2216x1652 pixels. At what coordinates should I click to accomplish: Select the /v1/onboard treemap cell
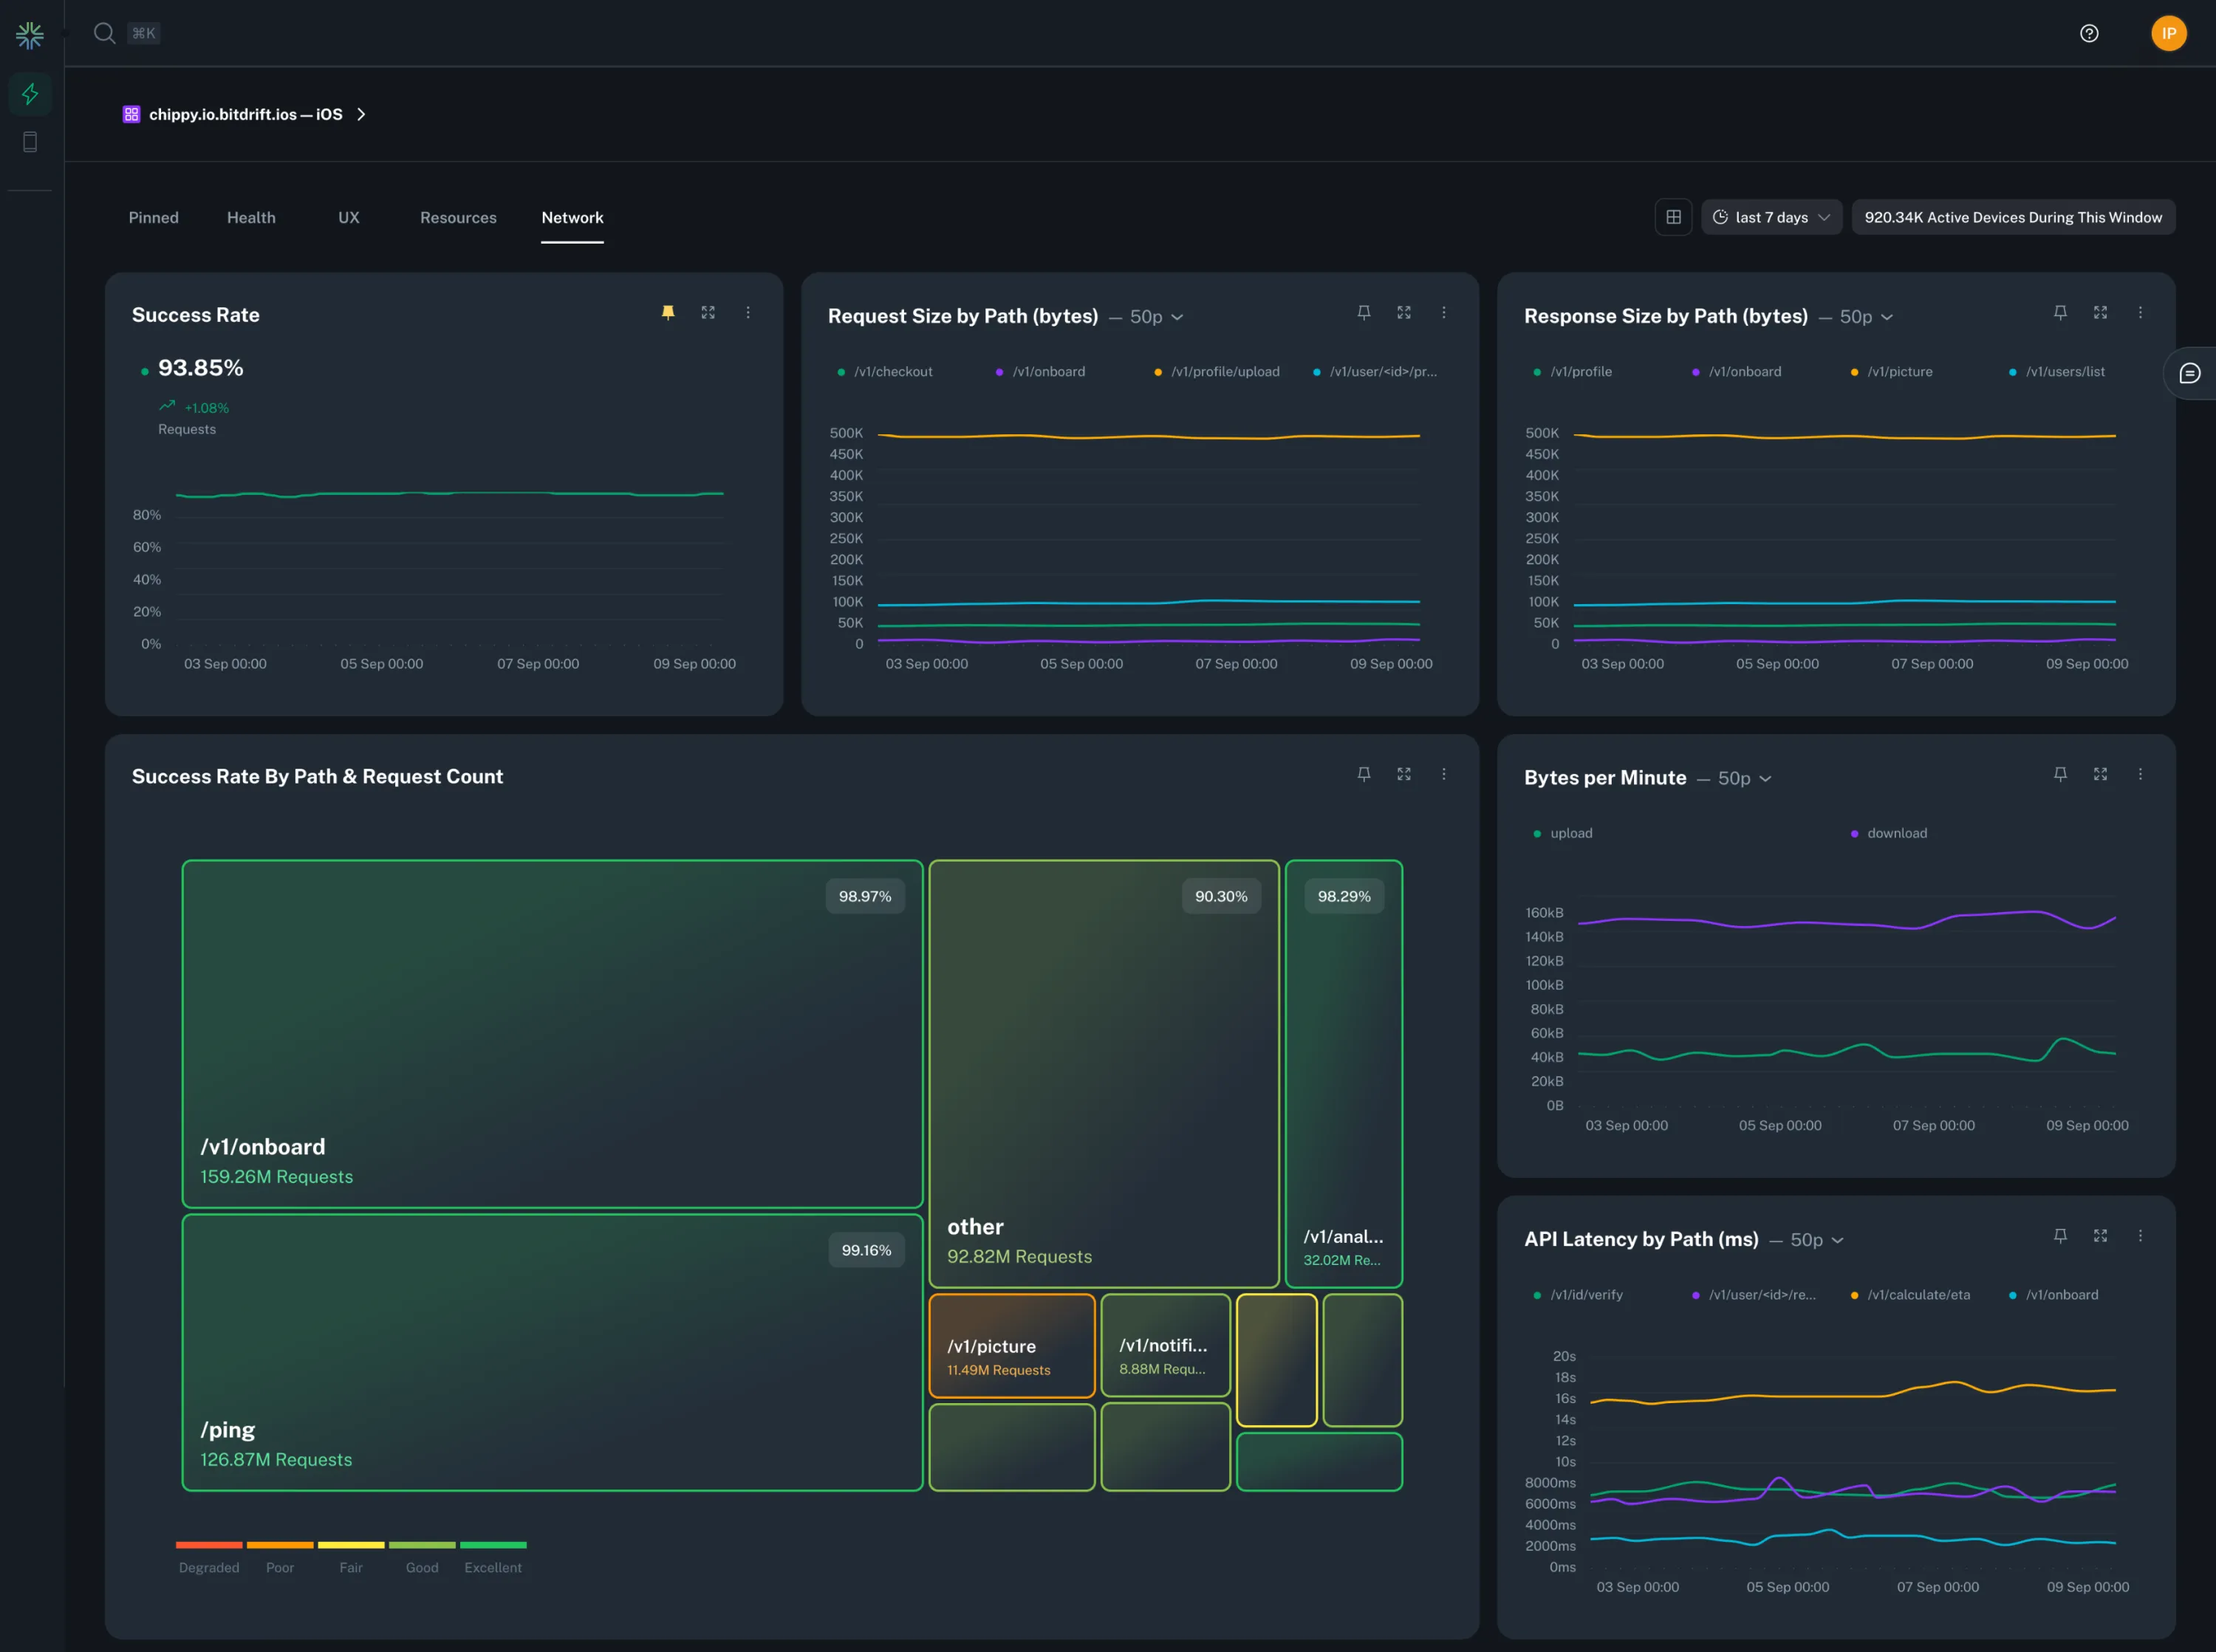coord(551,1030)
